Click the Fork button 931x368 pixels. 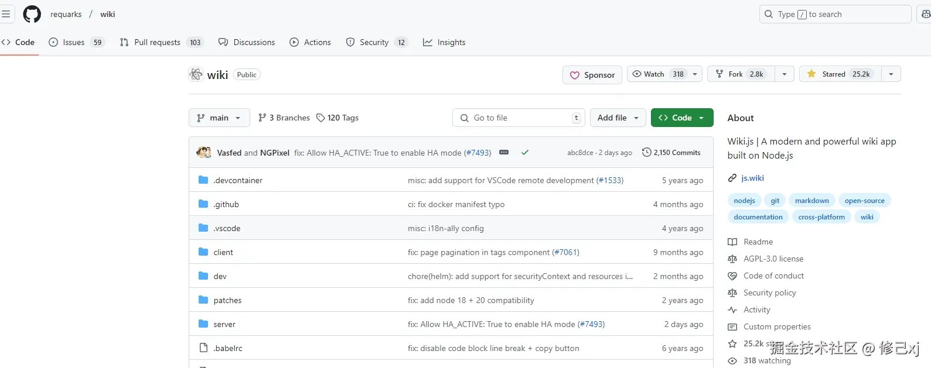[741, 74]
